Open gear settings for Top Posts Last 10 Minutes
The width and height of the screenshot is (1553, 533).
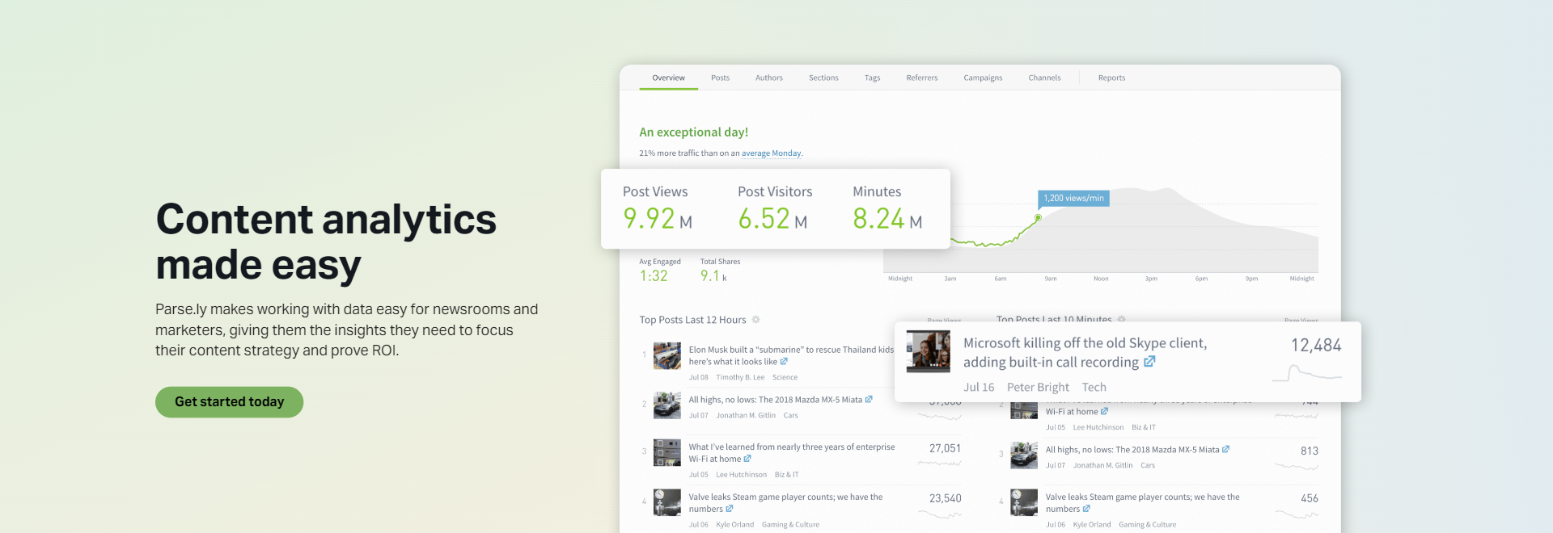click(x=1121, y=319)
